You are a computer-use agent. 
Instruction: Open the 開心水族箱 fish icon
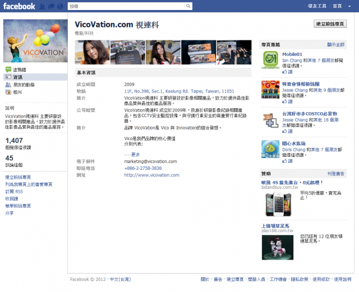pos(270,149)
